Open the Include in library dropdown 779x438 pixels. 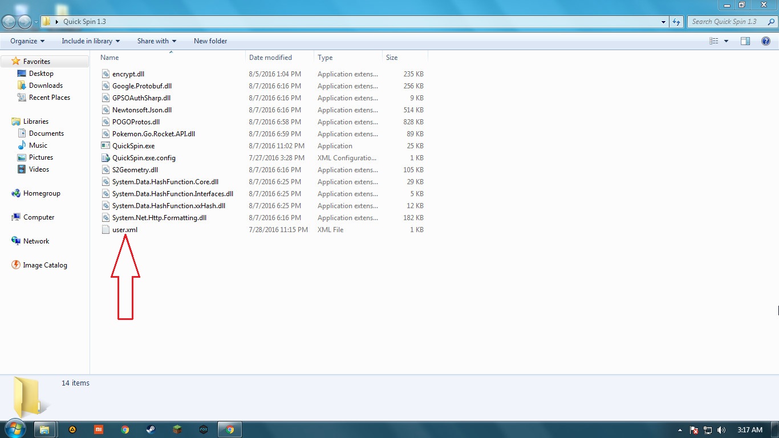pos(91,41)
